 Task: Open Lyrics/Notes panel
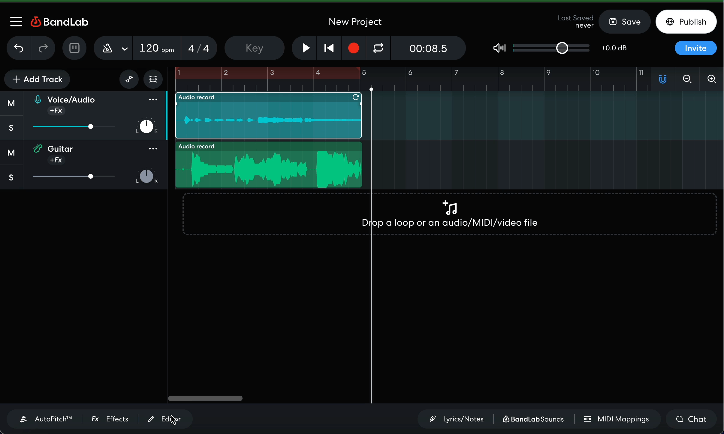pyautogui.click(x=457, y=419)
